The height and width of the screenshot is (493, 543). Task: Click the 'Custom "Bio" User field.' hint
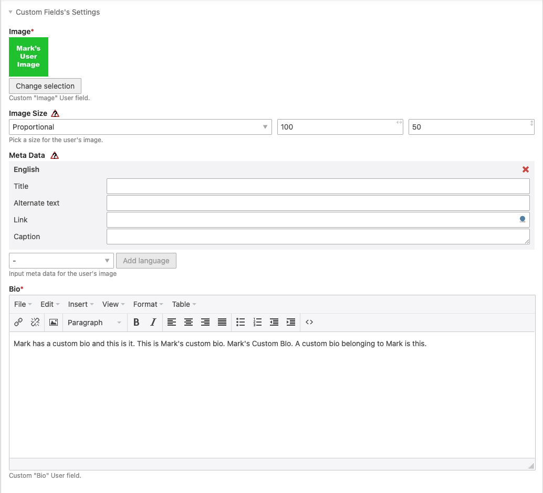tap(45, 476)
